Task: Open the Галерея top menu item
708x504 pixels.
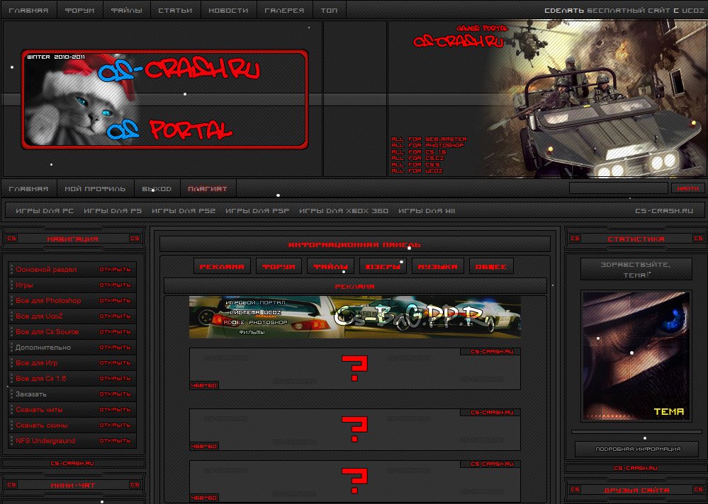Action: (x=284, y=10)
